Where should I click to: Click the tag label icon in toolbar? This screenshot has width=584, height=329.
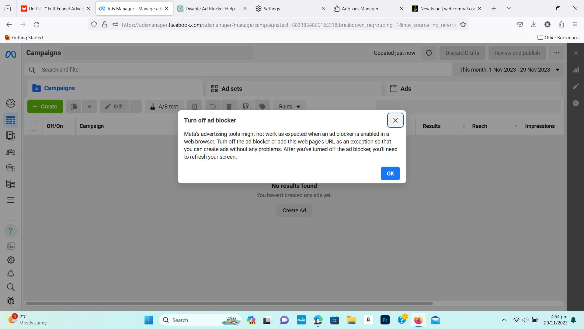[x=262, y=107]
